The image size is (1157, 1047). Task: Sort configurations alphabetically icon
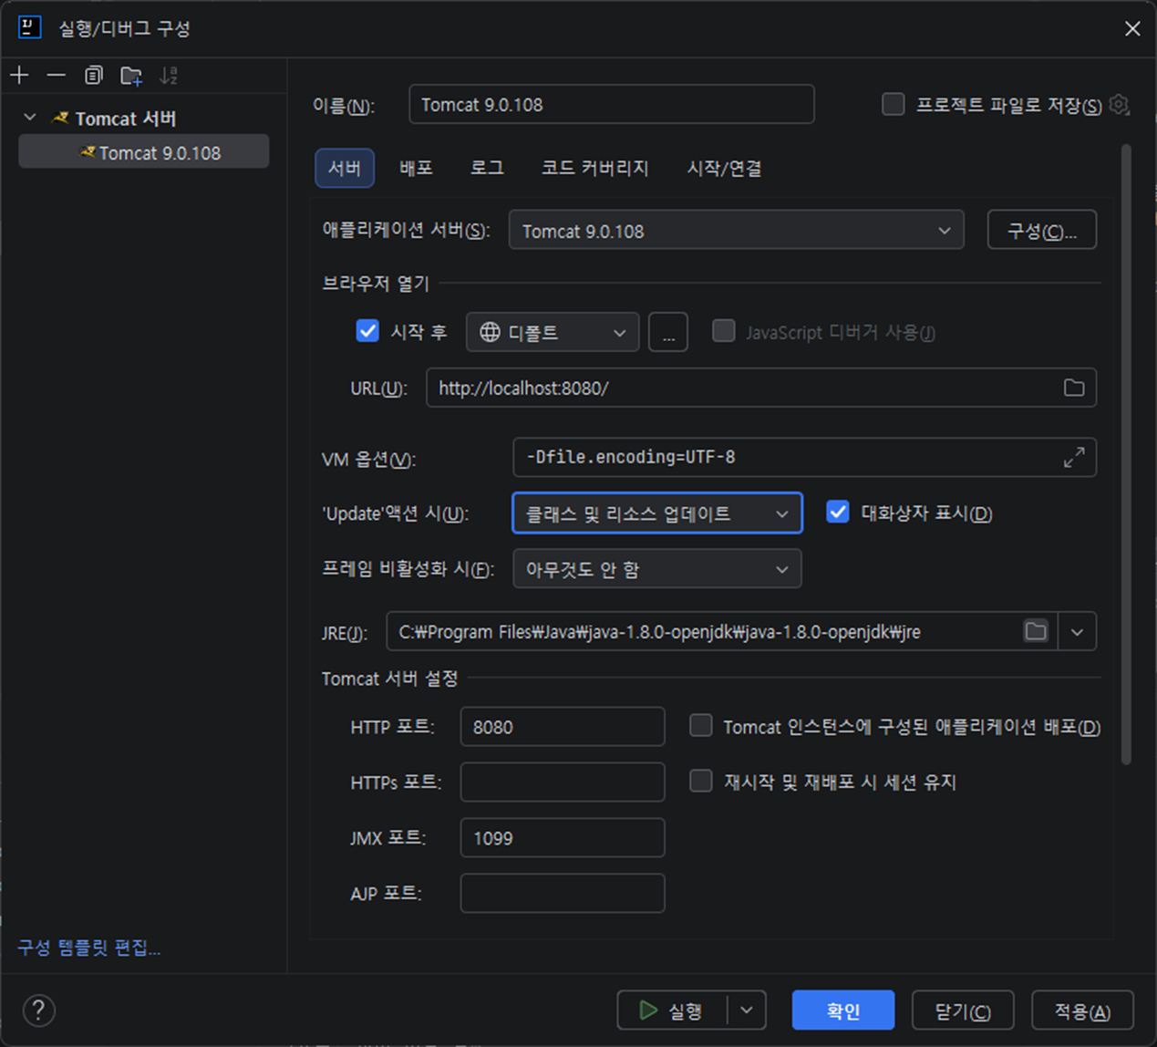click(169, 75)
